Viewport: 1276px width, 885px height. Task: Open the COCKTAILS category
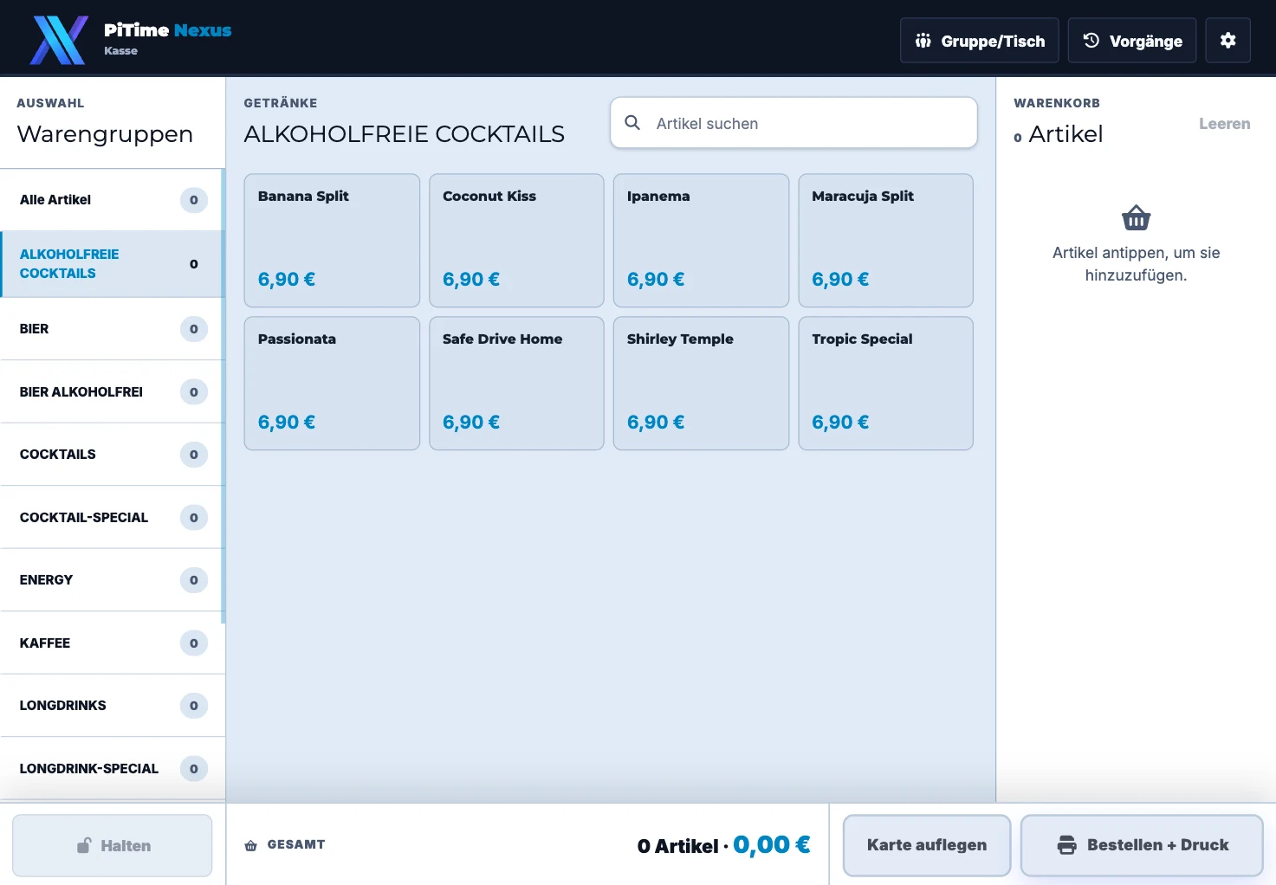point(113,455)
